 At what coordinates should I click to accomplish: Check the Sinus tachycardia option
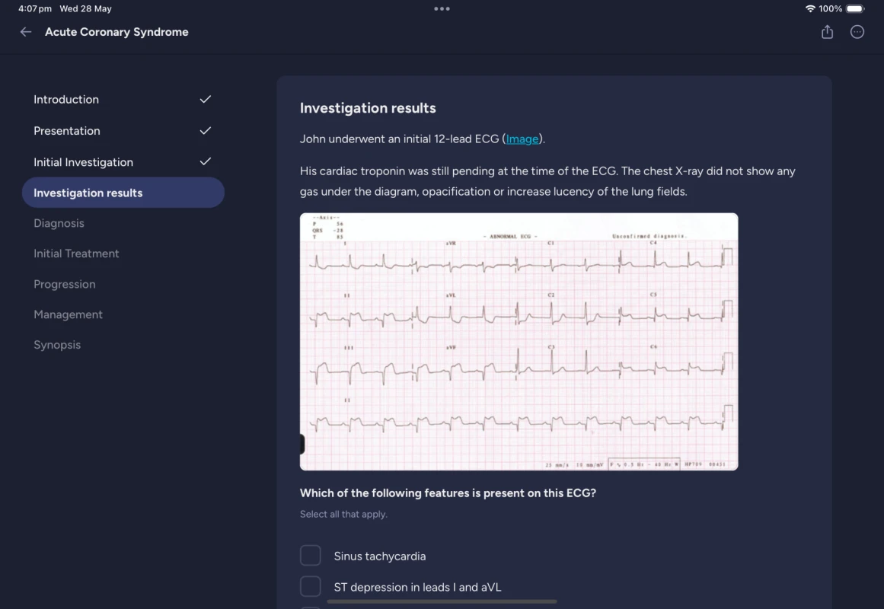[x=311, y=556]
